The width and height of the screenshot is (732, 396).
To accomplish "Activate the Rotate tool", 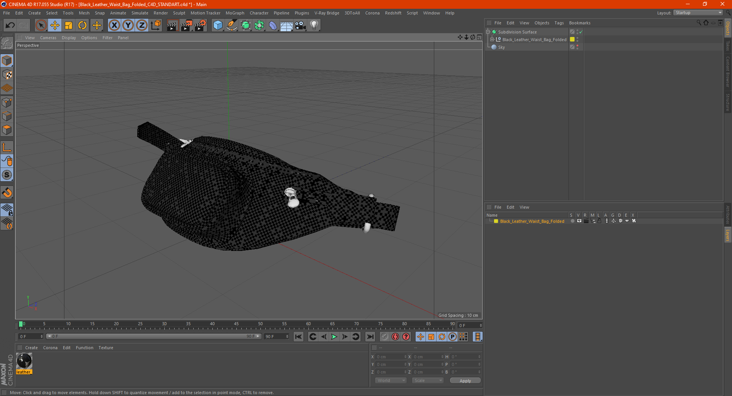I will (82, 26).
